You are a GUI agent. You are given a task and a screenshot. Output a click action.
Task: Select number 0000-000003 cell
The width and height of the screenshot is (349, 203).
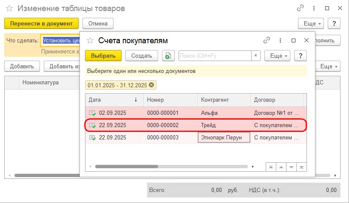point(170,138)
